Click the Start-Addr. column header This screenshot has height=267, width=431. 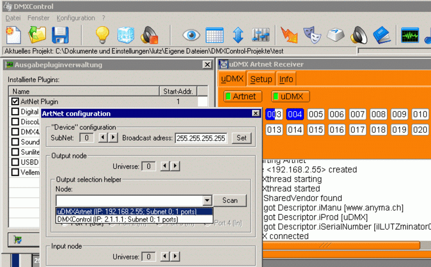click(x=178, y=91)
